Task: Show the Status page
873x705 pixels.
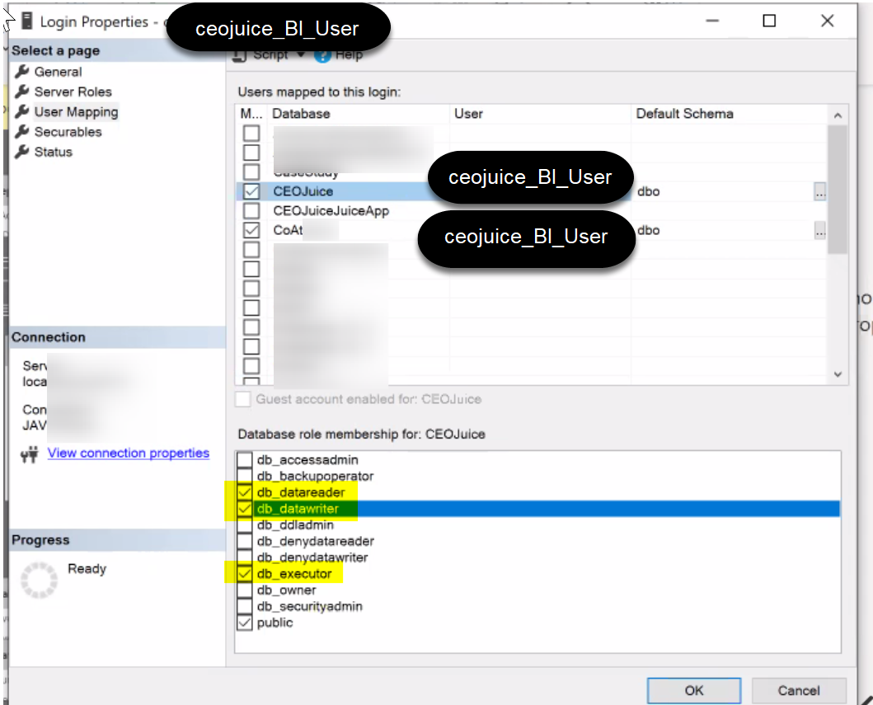Action: (54, 152)
